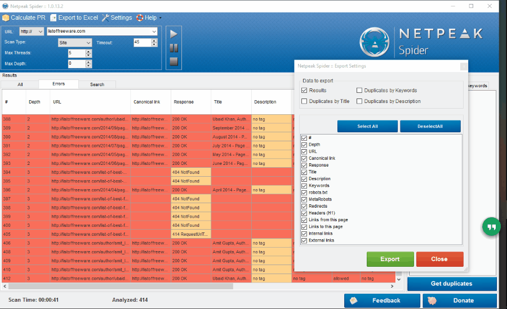Uncheck the MetaRobots column checkbox
Image resolution: width=507 pixels, height=309 pixels.
(x=304, y=199)
